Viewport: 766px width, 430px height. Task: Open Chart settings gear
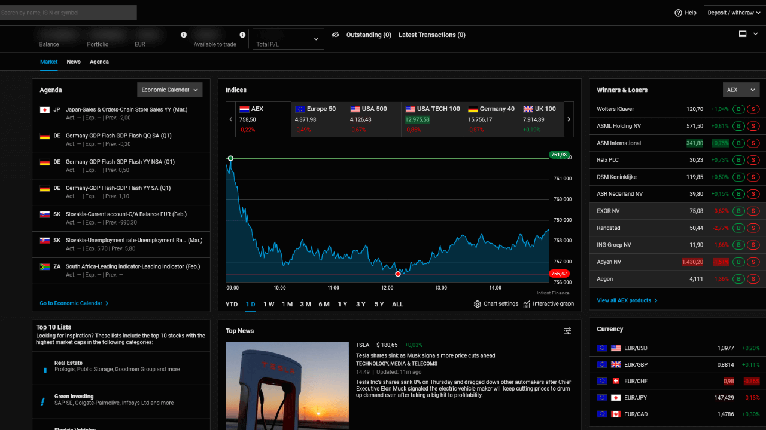pos(478,304)
